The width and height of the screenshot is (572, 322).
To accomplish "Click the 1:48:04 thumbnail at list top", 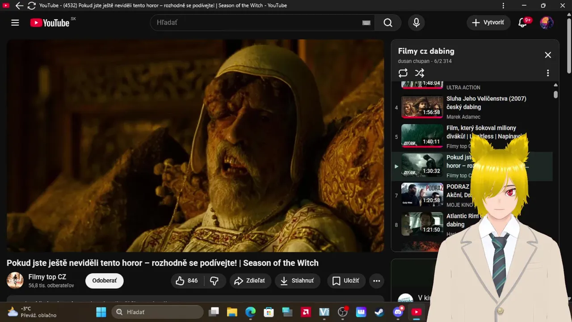I will (x=422, y=85).
